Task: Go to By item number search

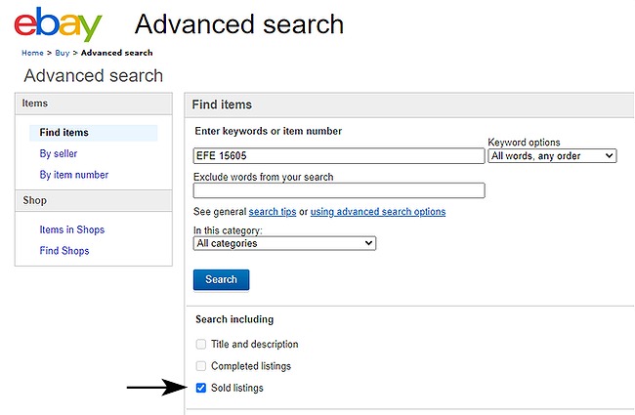Action: click(74, 175)
